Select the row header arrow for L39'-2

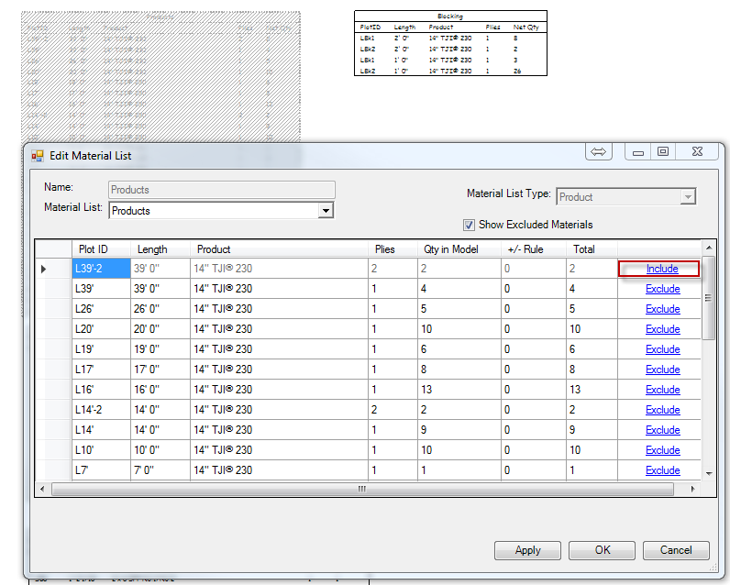pos(54,269)
